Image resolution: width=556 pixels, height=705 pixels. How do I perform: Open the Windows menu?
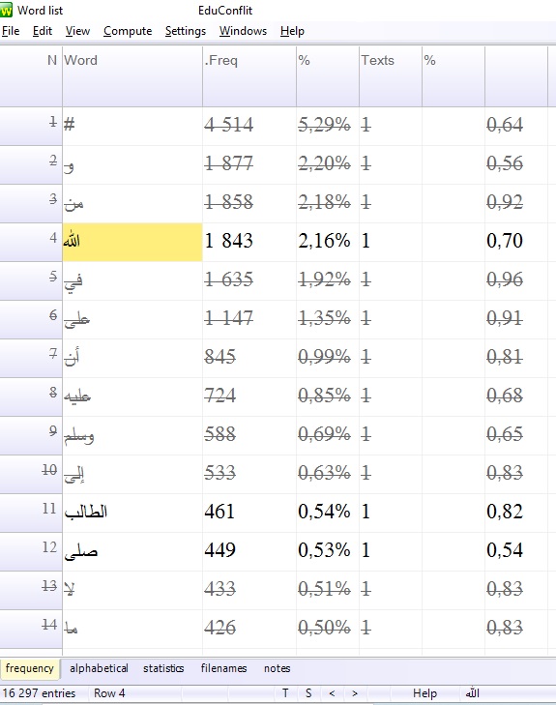click(243, 31)
